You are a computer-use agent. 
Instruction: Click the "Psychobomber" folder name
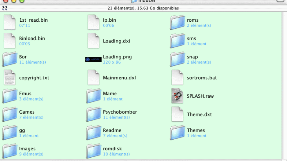tap(120, 112)
